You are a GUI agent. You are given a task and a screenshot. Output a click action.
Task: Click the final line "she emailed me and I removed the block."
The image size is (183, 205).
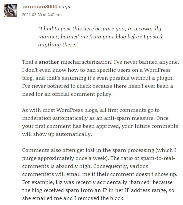73,198
